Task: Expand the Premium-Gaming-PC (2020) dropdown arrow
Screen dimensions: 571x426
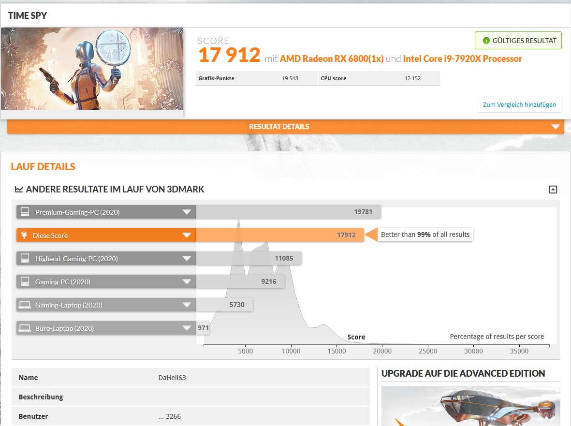Action: pos(187,212)
